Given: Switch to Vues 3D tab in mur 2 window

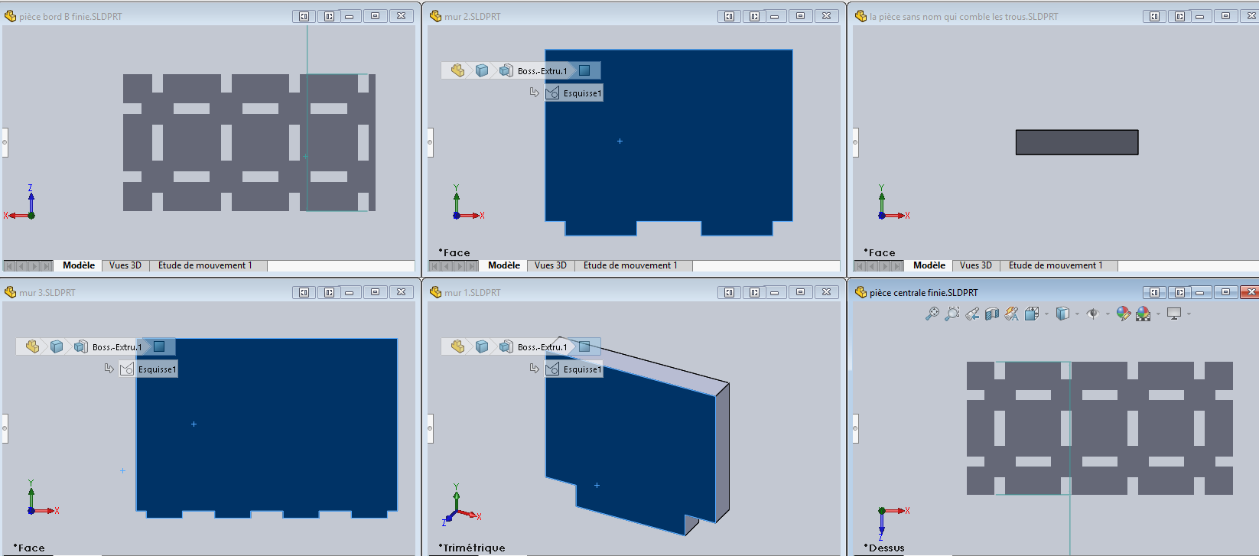Looking at the screenshot, I should coord(550,265).
